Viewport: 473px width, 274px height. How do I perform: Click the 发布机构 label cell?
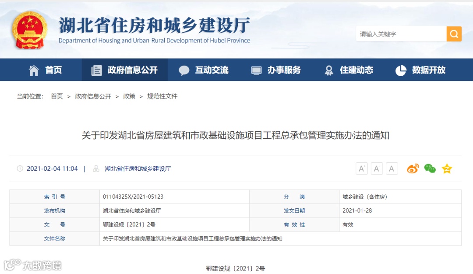tap(55, 211)
